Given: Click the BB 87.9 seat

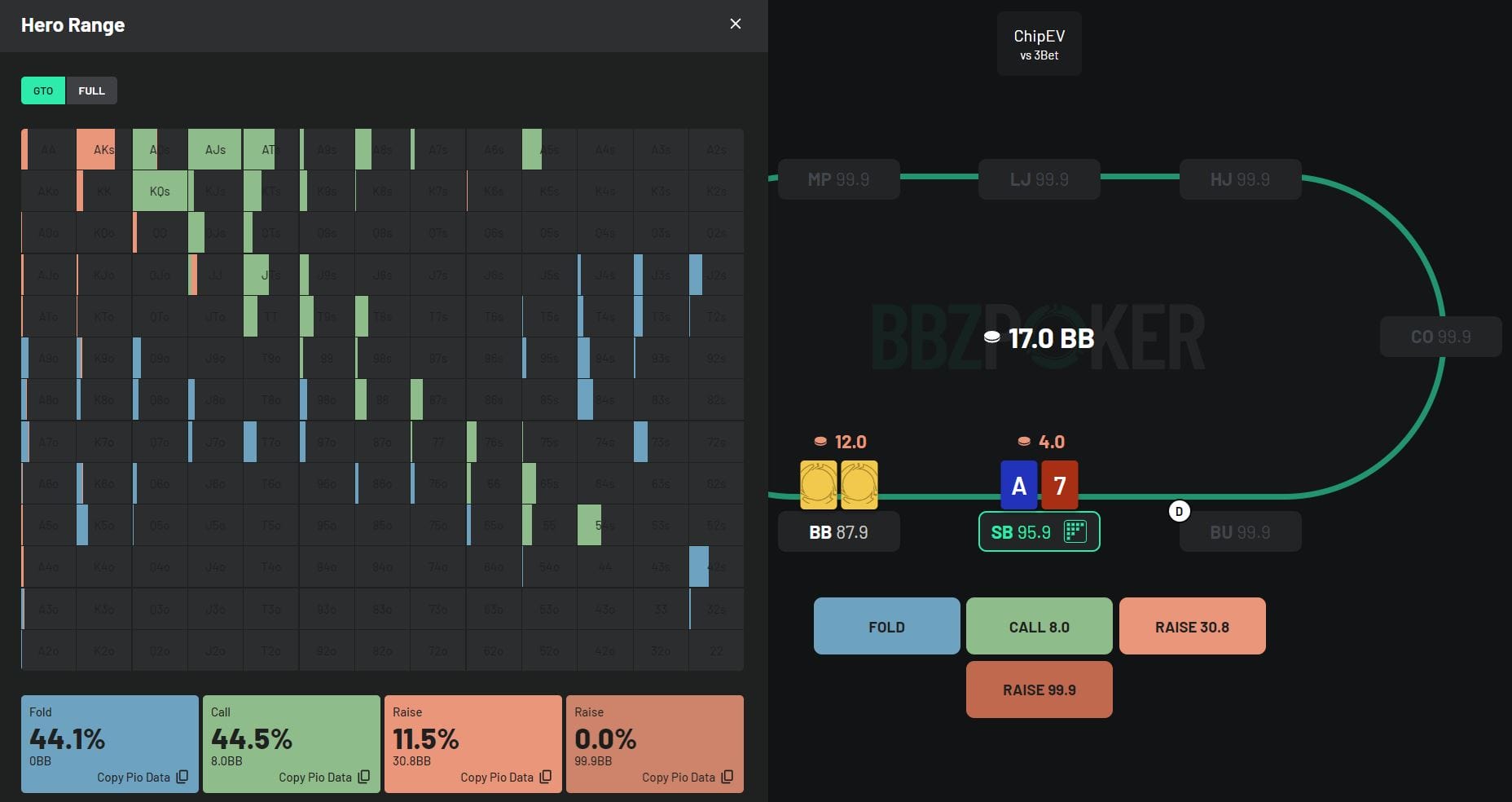Looking at the screenshot, I should tap(838, 532).
